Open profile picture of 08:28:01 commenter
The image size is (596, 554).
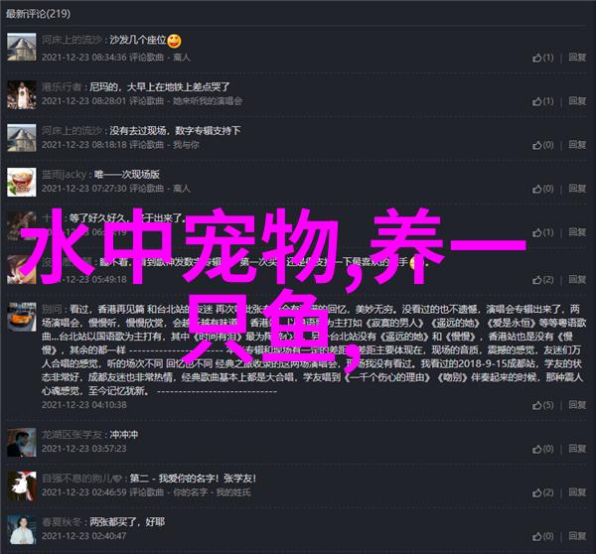pyautogui.click(x=22, y=94)
